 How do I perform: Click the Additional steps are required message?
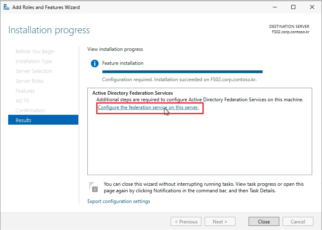point(200,100)
